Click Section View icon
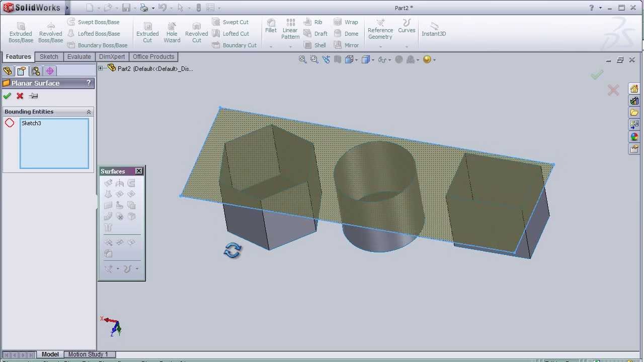 pos(338,59)
